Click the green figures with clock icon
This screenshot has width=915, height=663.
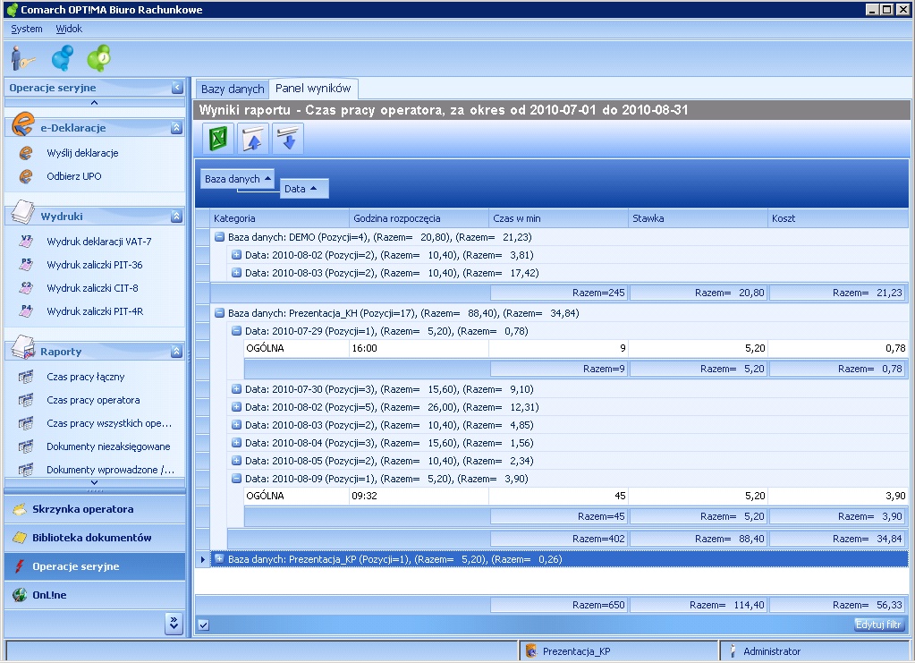coord(98,58)
